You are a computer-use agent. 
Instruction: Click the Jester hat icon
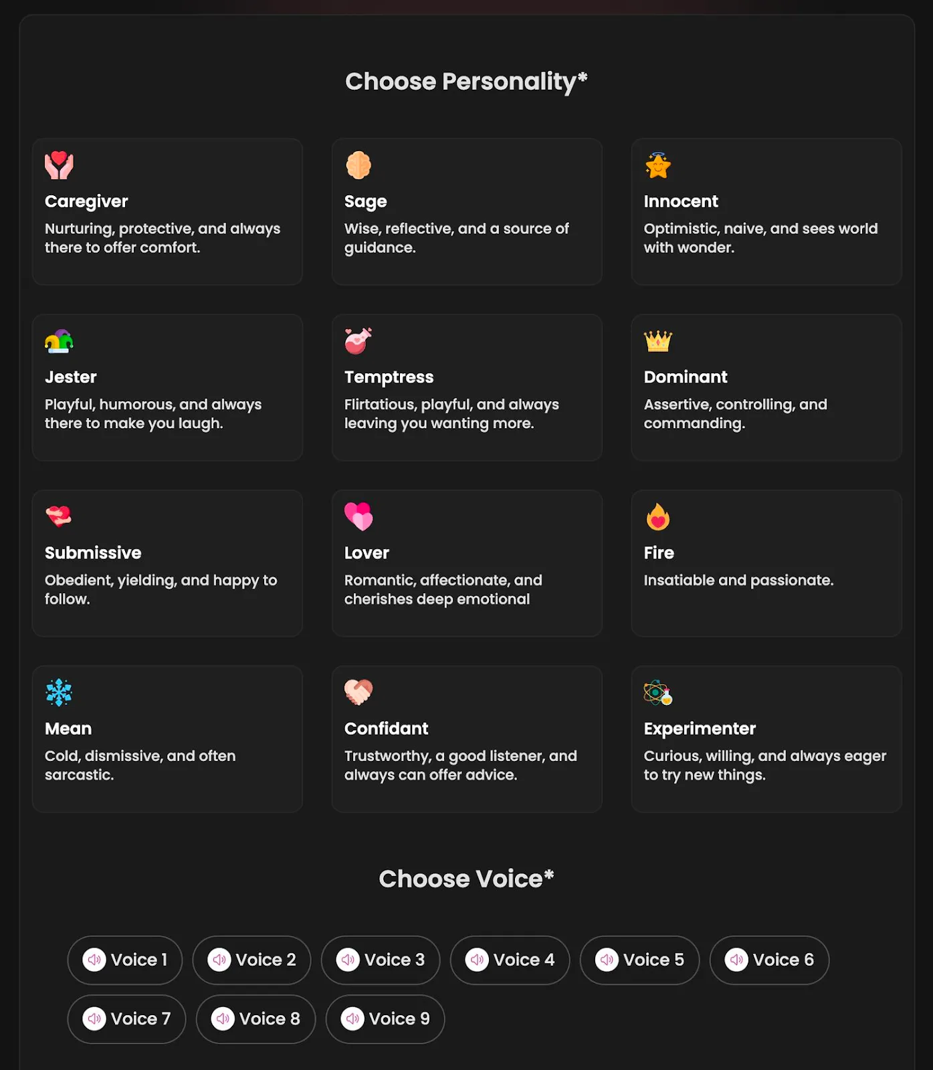[x=59, y=341]
